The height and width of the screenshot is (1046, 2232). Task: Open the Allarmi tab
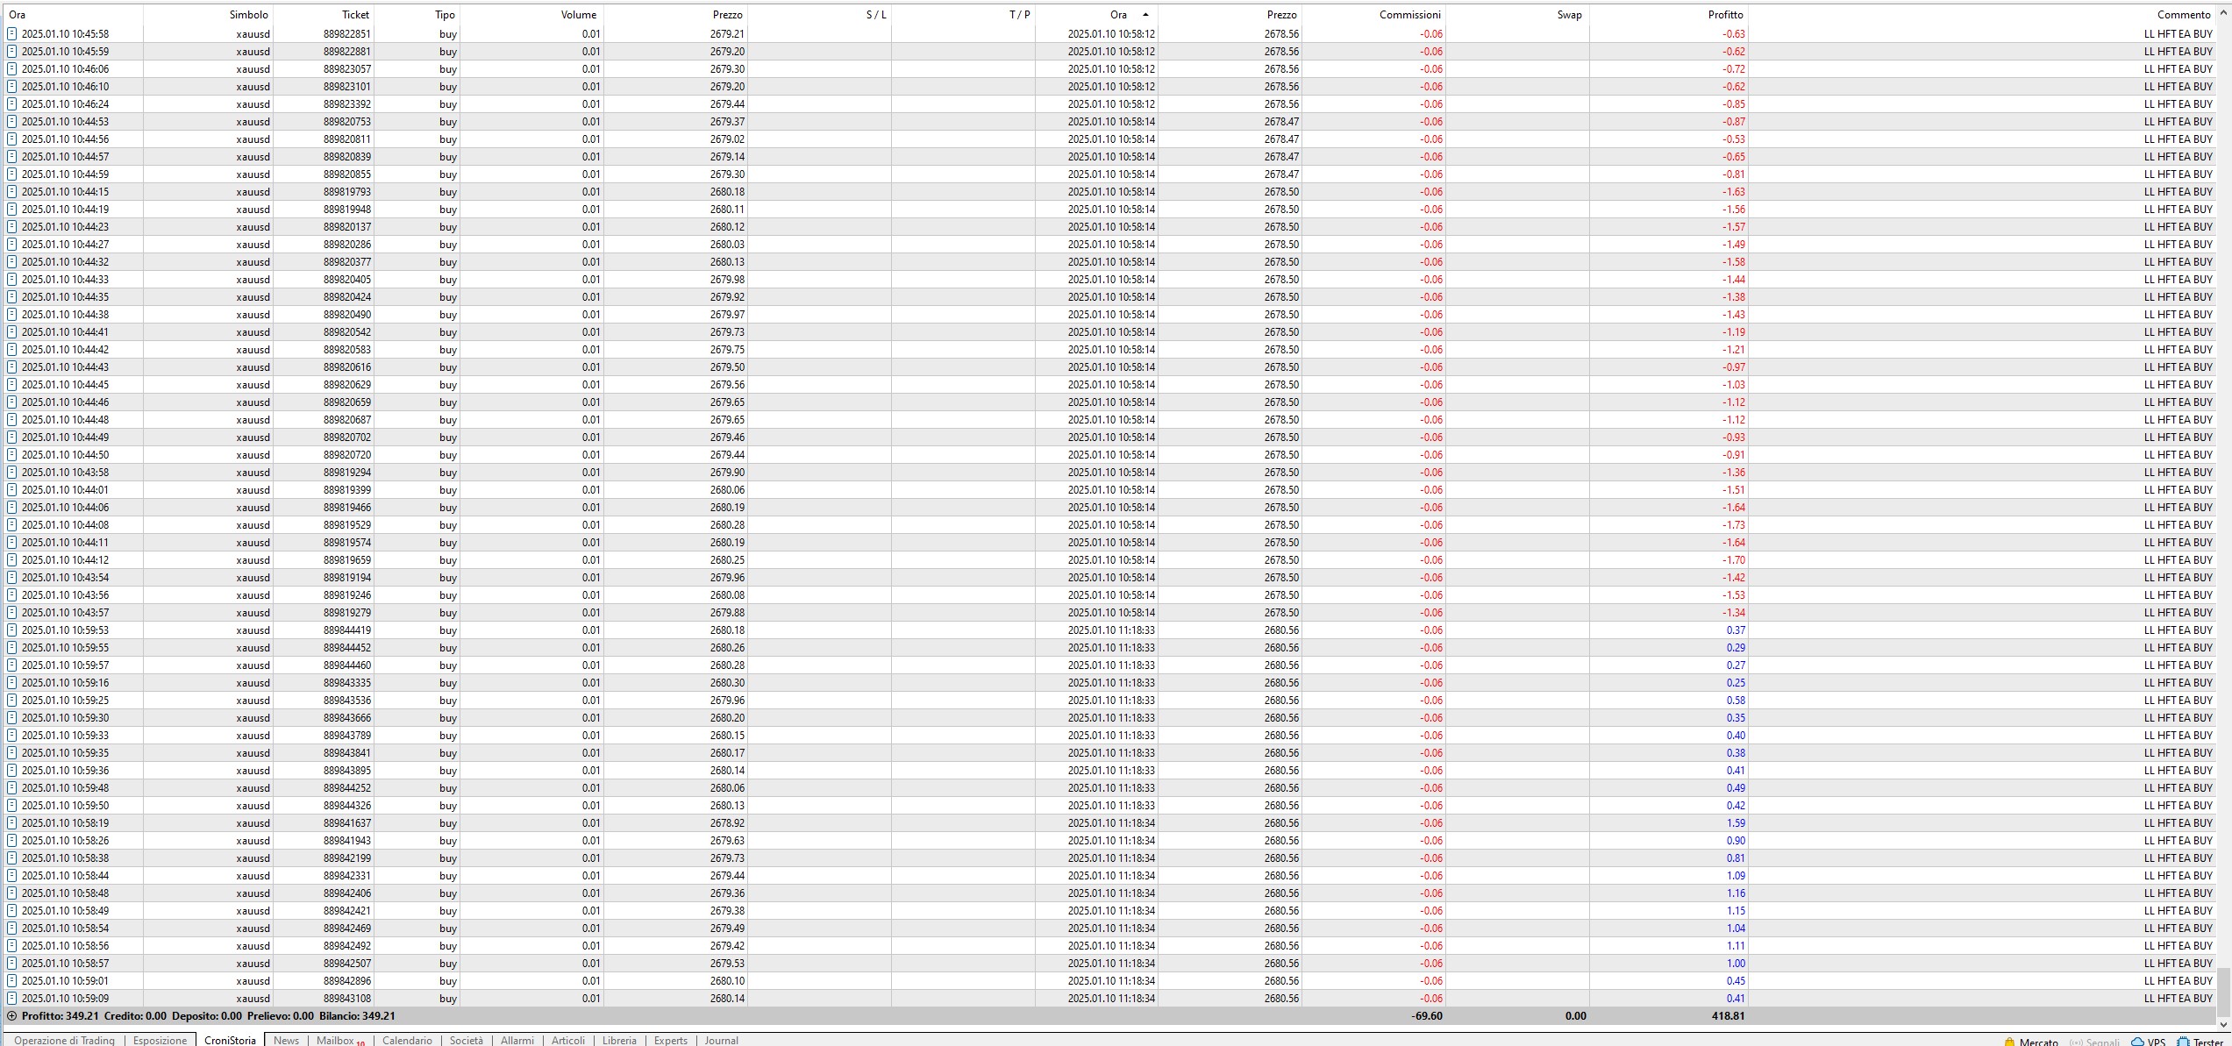tap(517, 1041)
